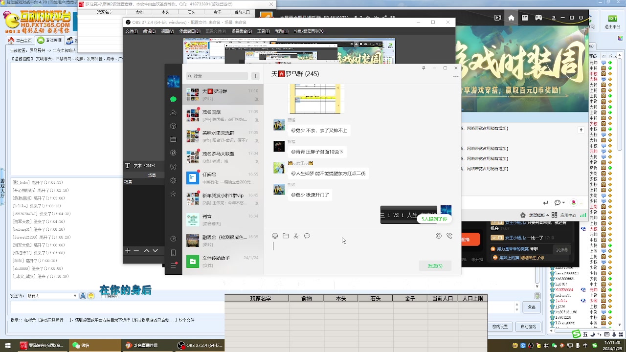Open send-file folder icon in chat toolbar
This screenshot has height=352, width=626.
[286, 236]
